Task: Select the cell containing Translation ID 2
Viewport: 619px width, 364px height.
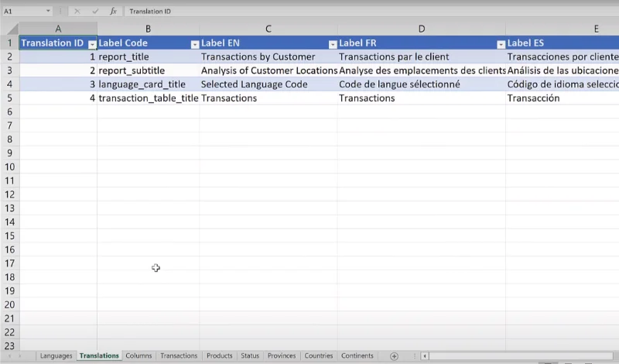Action: coord(58,70)
